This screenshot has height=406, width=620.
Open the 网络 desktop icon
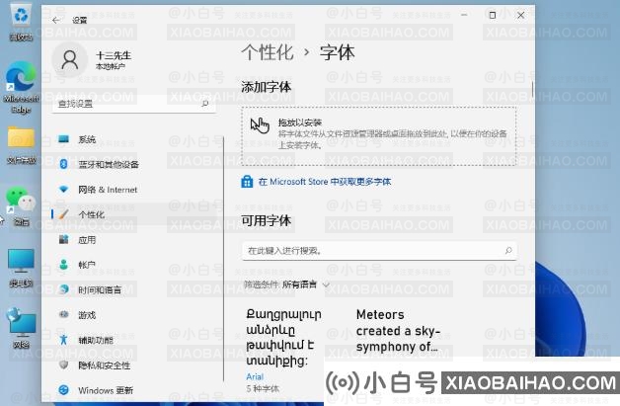click(21, 328)
